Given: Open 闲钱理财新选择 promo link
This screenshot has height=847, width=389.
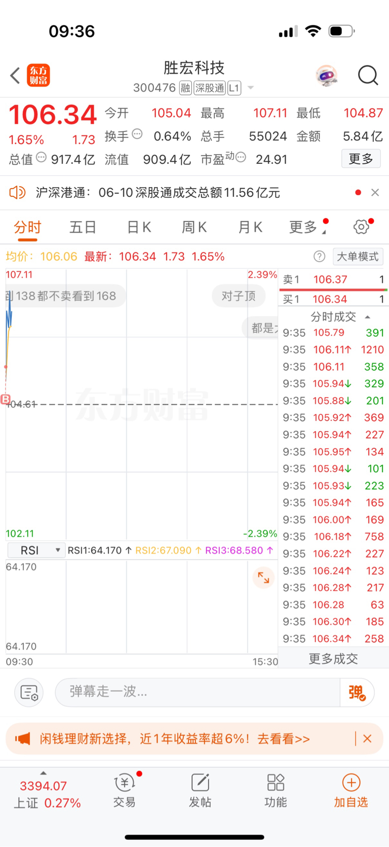Looking at the screenshot, I should click(x=175, y=739).
